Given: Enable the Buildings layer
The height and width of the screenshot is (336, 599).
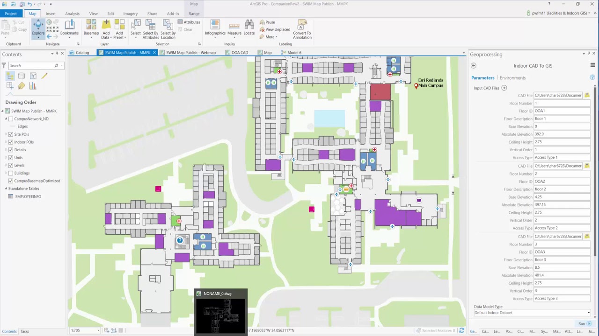Looking at the screenshot, I should pyautogui.click(x=11, y=173).
